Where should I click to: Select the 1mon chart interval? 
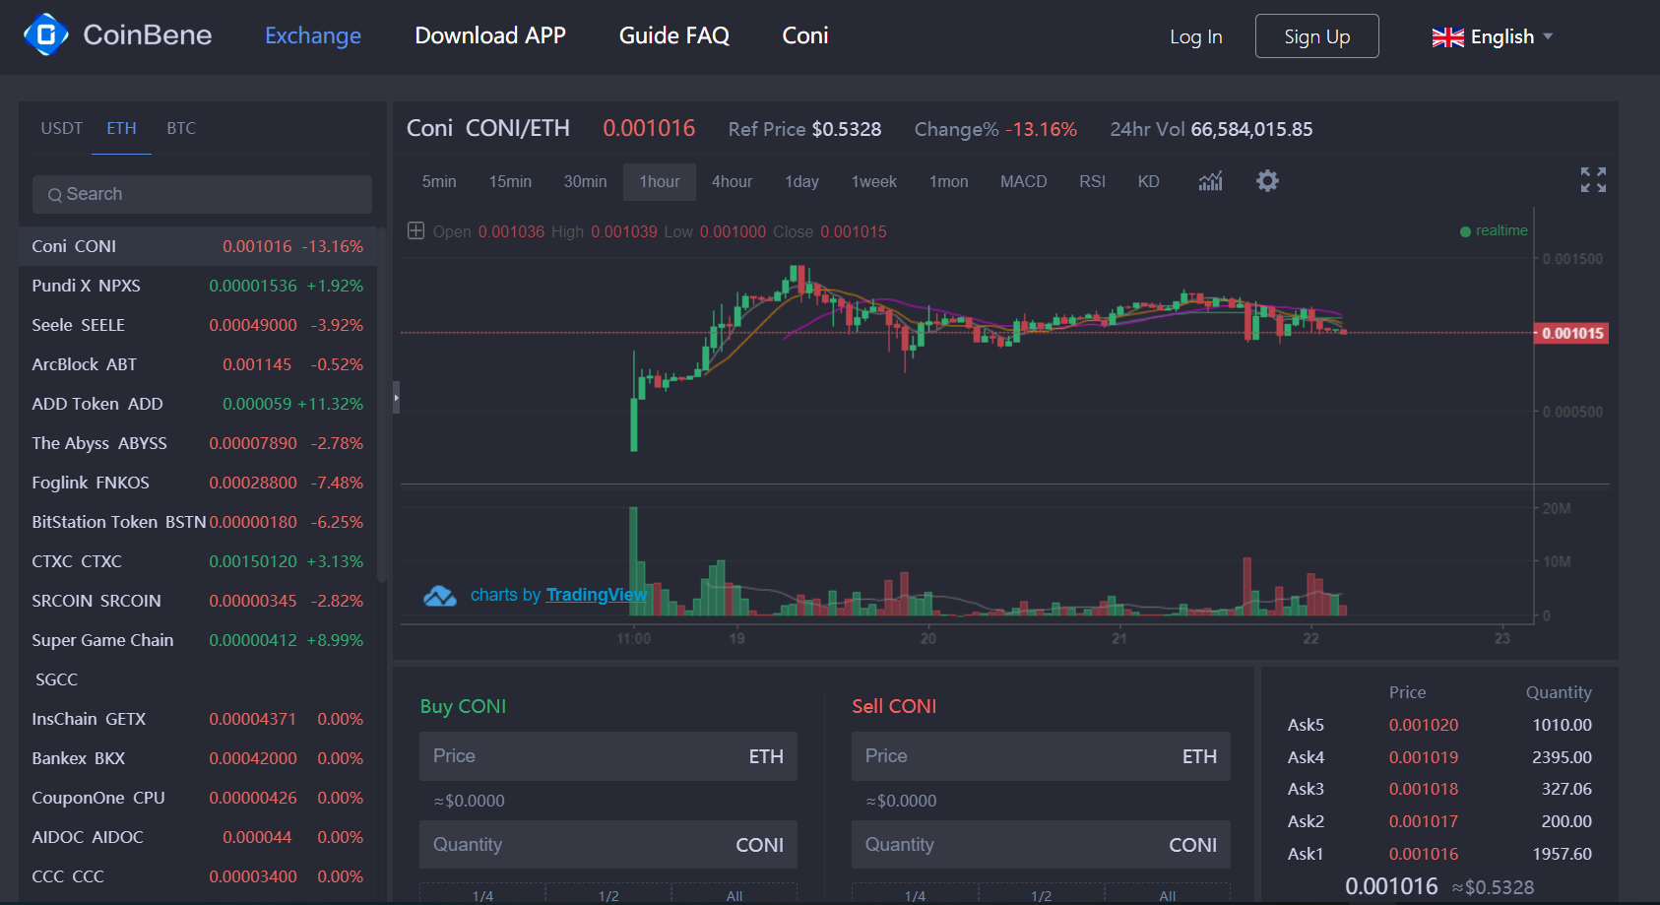point(949,182)
